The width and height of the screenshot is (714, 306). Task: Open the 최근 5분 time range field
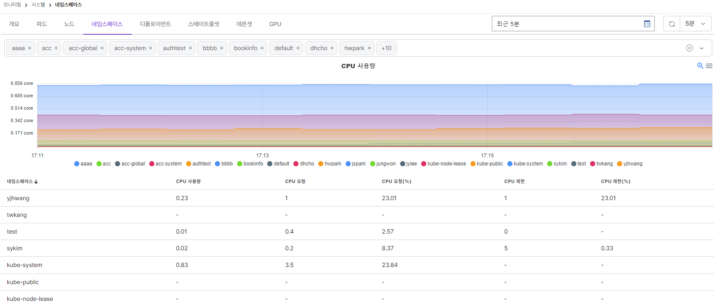pyautogui.click(x=573, y=24)
